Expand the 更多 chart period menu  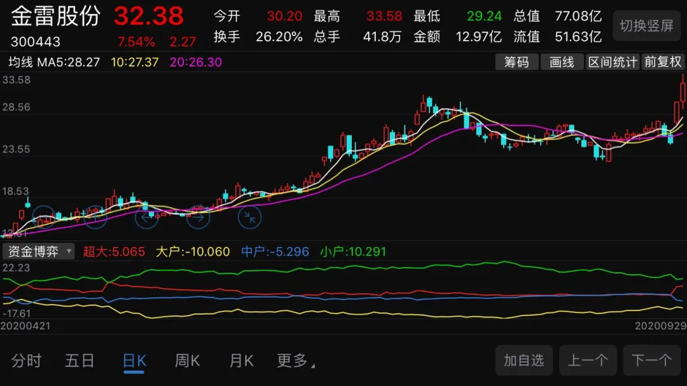pyautogui.click(x=295, y=361)
